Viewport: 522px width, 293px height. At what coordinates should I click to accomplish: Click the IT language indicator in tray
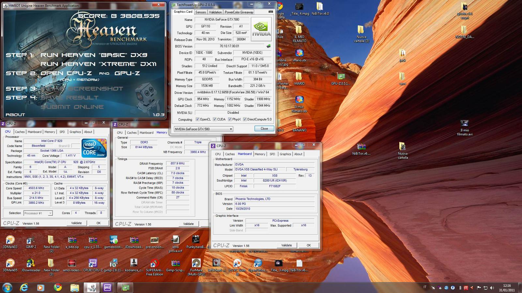point(425,287)
